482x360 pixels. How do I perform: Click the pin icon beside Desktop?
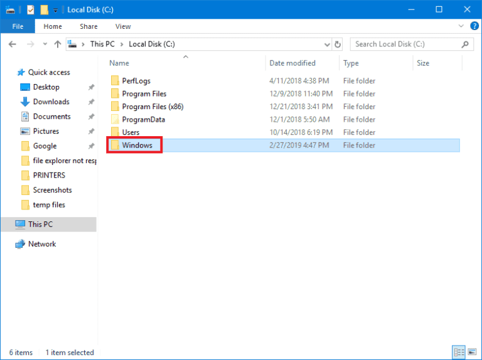click(91, 87)
